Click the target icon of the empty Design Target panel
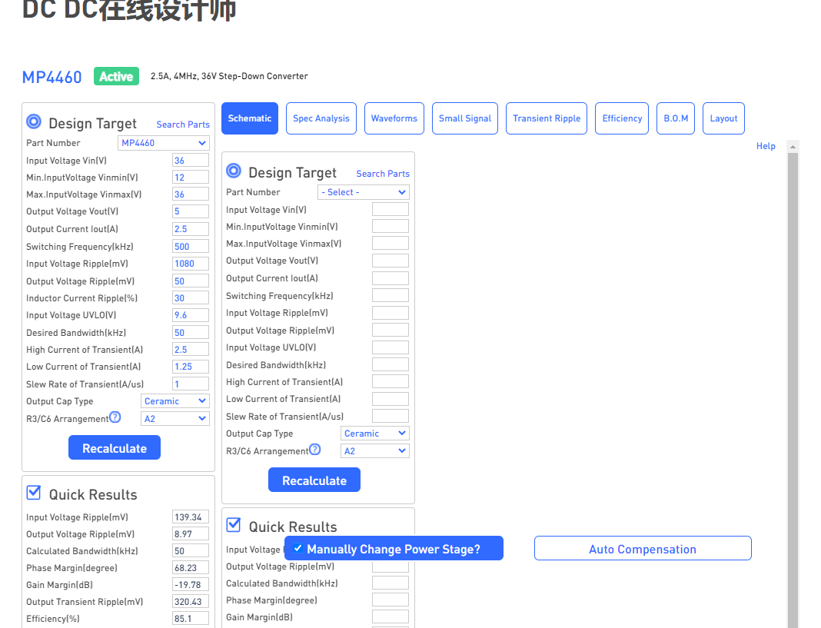Image resolution: width=821 pixels, height=628 pixels. 234,171
